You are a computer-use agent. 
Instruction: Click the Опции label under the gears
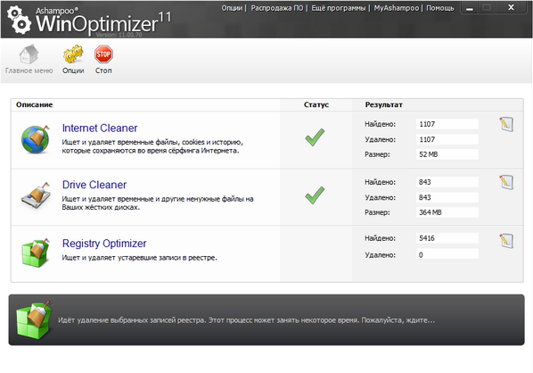[x=73, y=70]
